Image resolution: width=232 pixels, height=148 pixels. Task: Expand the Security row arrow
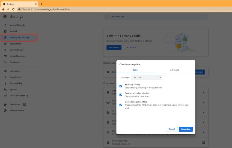coord(204,122)
